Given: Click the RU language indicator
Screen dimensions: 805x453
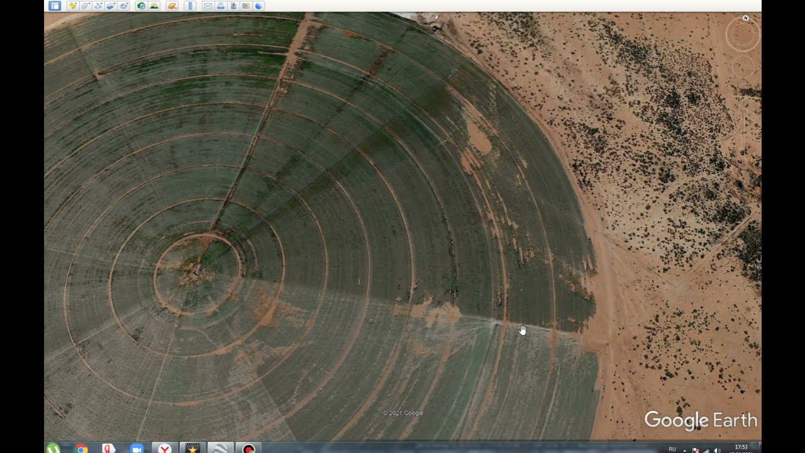Looking at the screenshot, I should coord(672,449).
